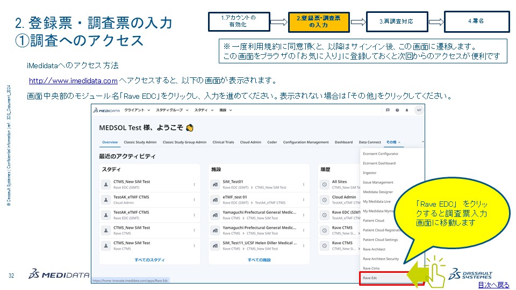Click study icon beside CTMS_New SiM Test Rave EDC (SIMT)
Screen dimensions: 516x290
[x=106, y=184]
